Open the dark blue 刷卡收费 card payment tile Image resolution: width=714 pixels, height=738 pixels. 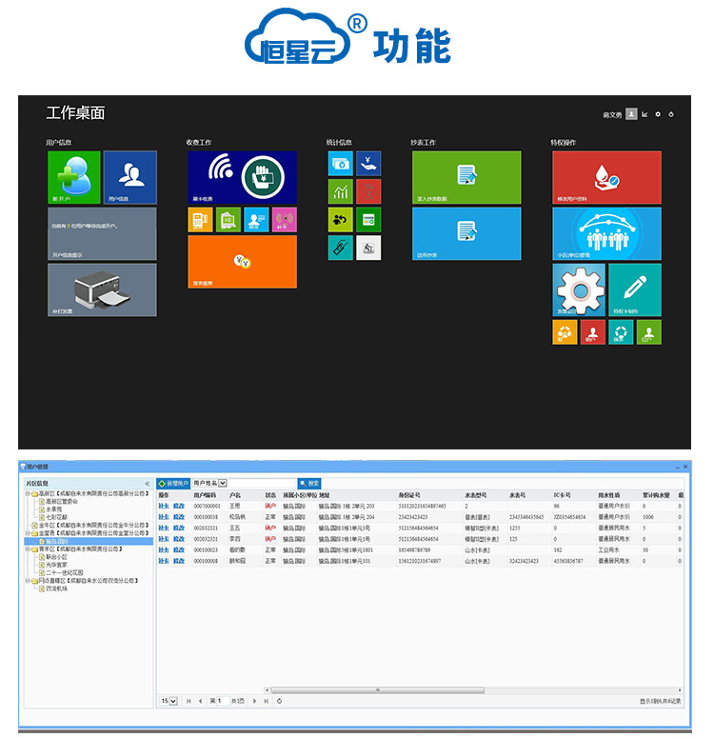(x=243, y=177)
